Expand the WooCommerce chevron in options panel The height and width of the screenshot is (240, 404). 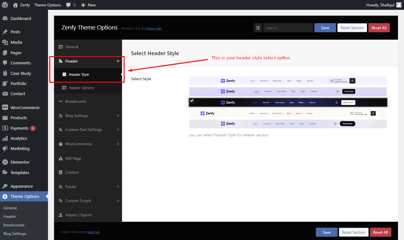click(118, 144)
